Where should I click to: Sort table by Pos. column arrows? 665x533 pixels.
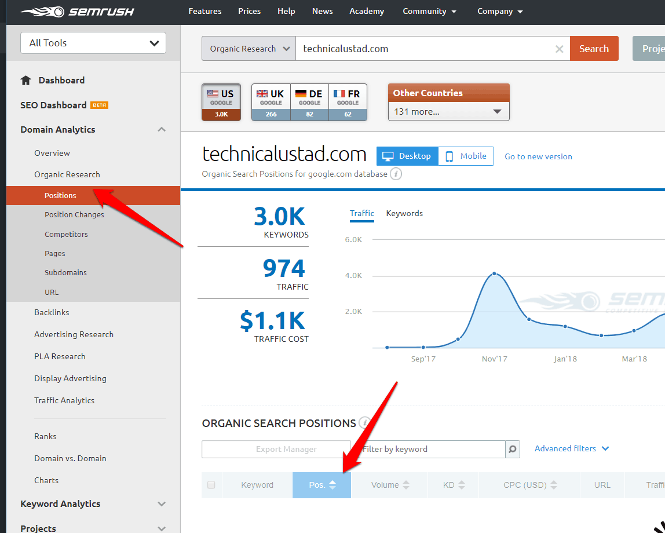332,485
